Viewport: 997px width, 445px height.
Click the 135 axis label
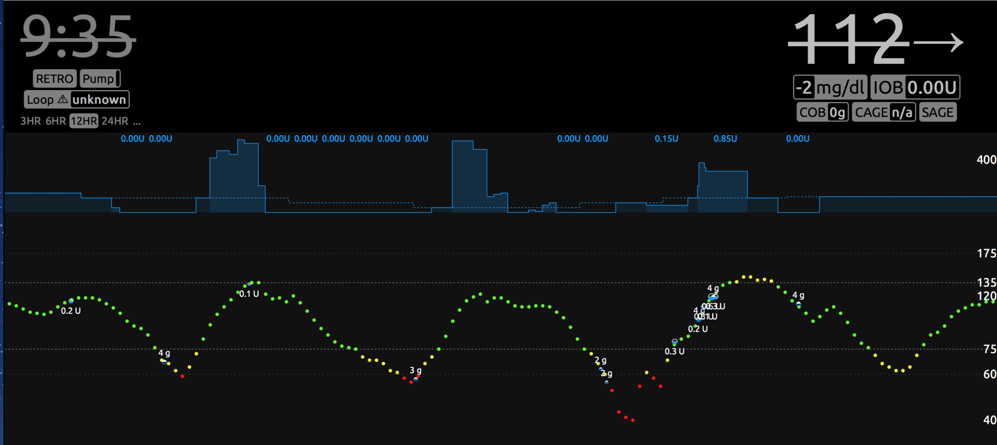click(986, 283)
